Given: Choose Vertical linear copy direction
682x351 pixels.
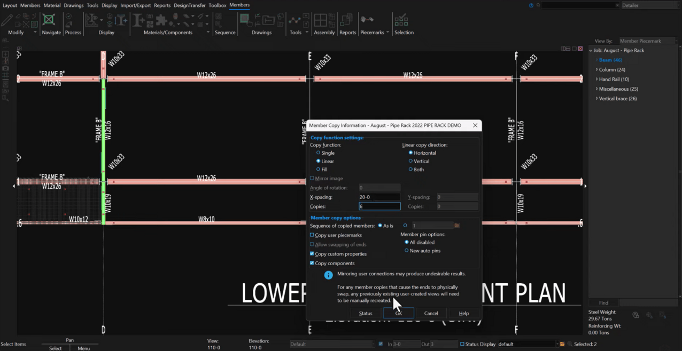Looking at the screenshot, I should 410,161.
